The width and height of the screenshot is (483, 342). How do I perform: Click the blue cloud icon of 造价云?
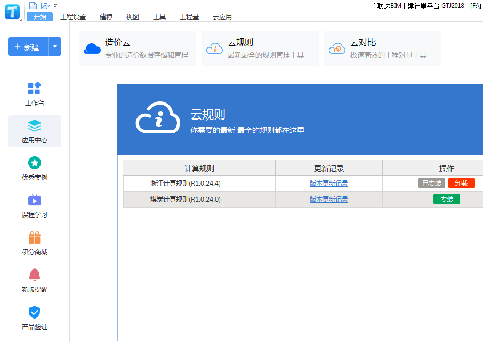92,49
